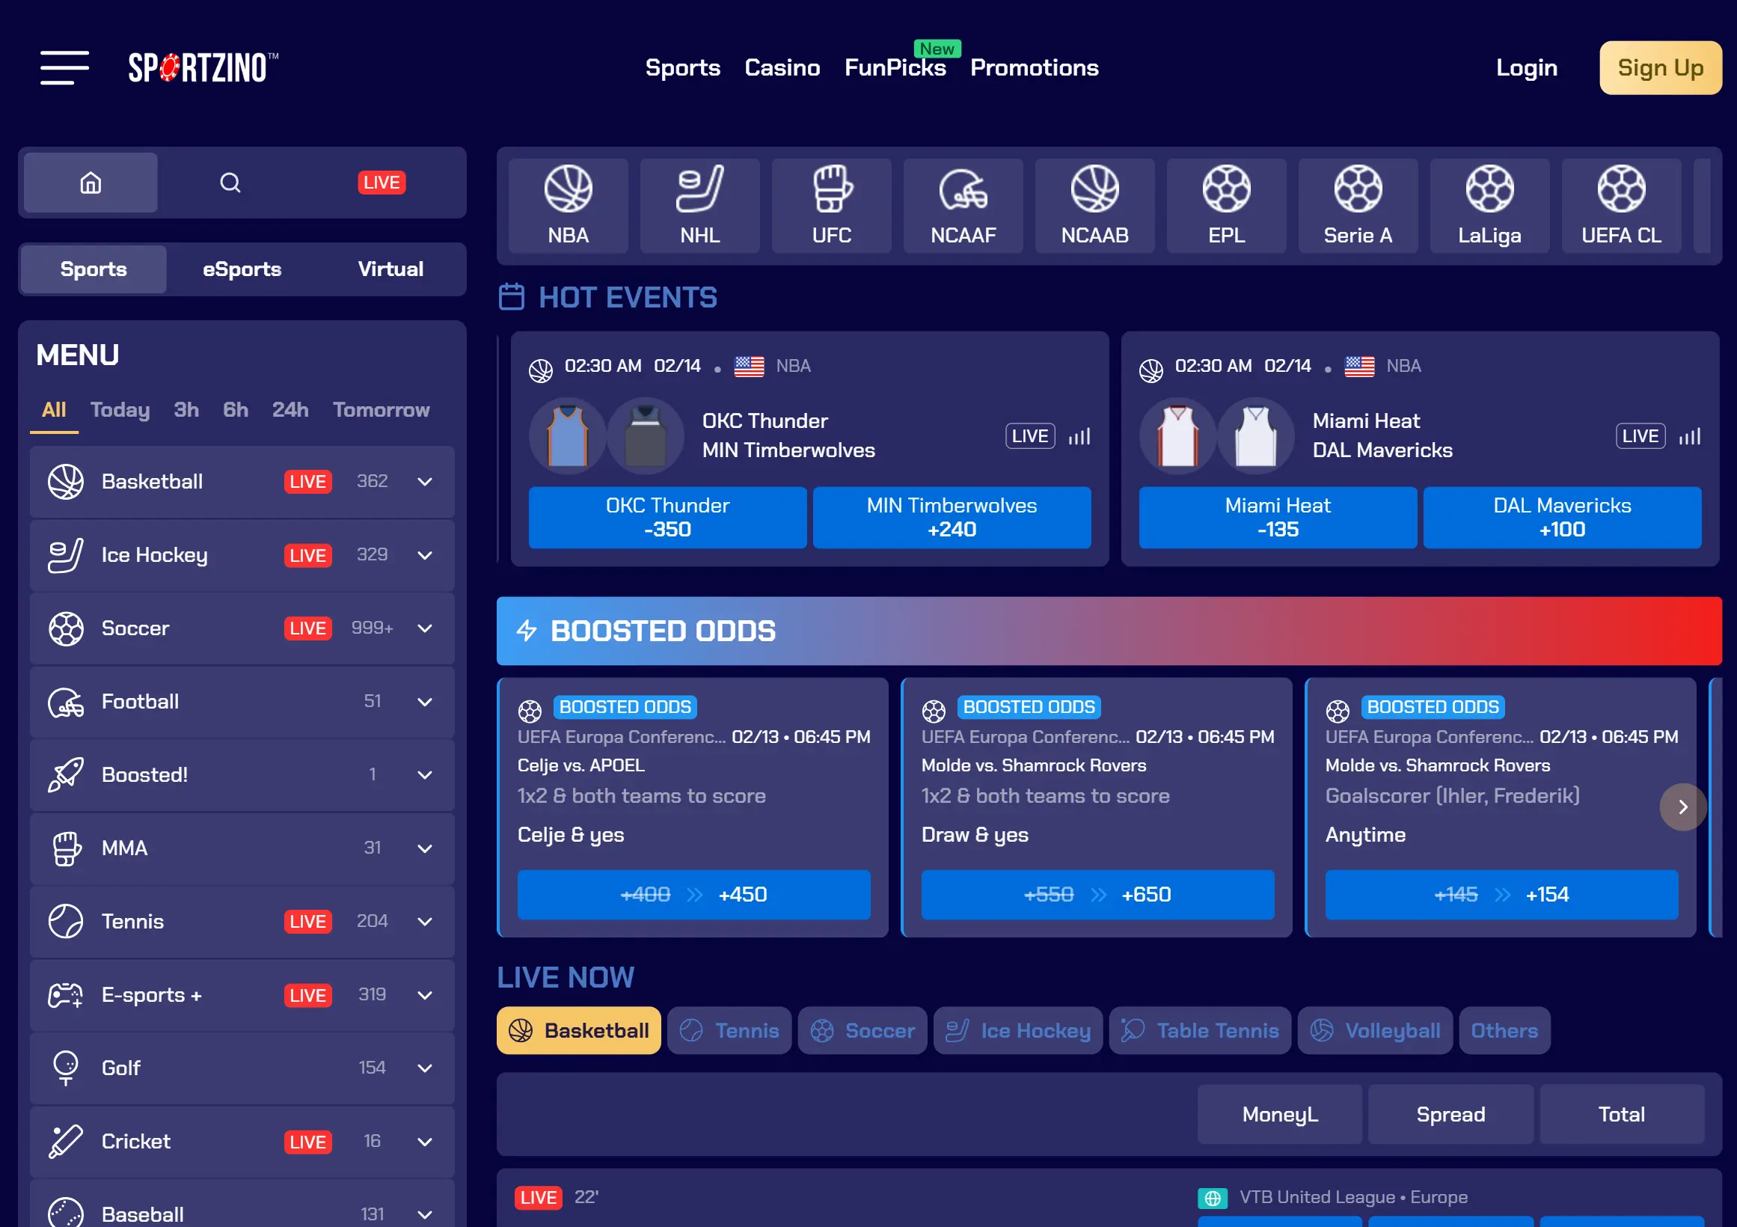The width and height of the screenshot is (1737, 1227).
Task: Filter live events by Basketball
Action: 579,1030
